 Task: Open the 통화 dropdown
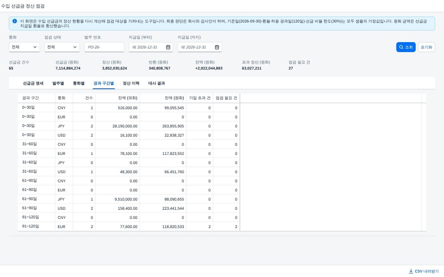(x=24, y=47)
